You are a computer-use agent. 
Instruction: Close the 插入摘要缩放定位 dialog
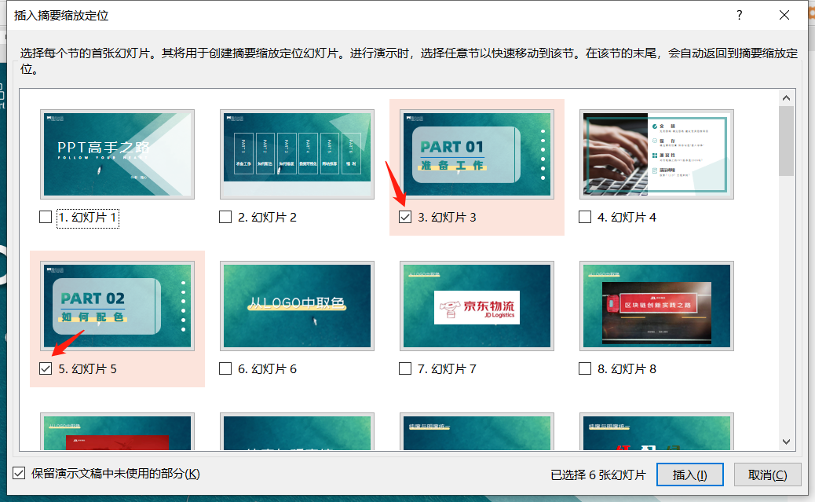tap(784, 15)
